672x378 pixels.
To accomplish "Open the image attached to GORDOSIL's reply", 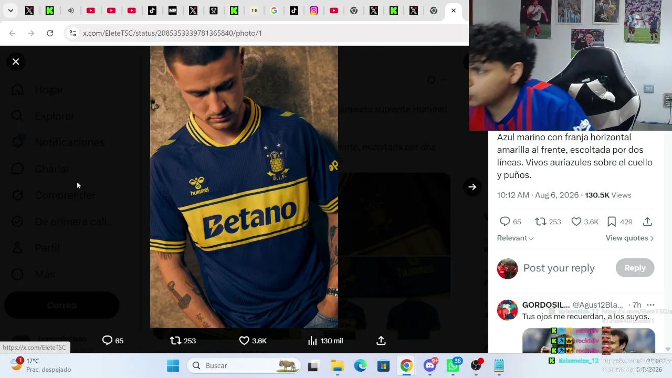I will click(589, 340).
